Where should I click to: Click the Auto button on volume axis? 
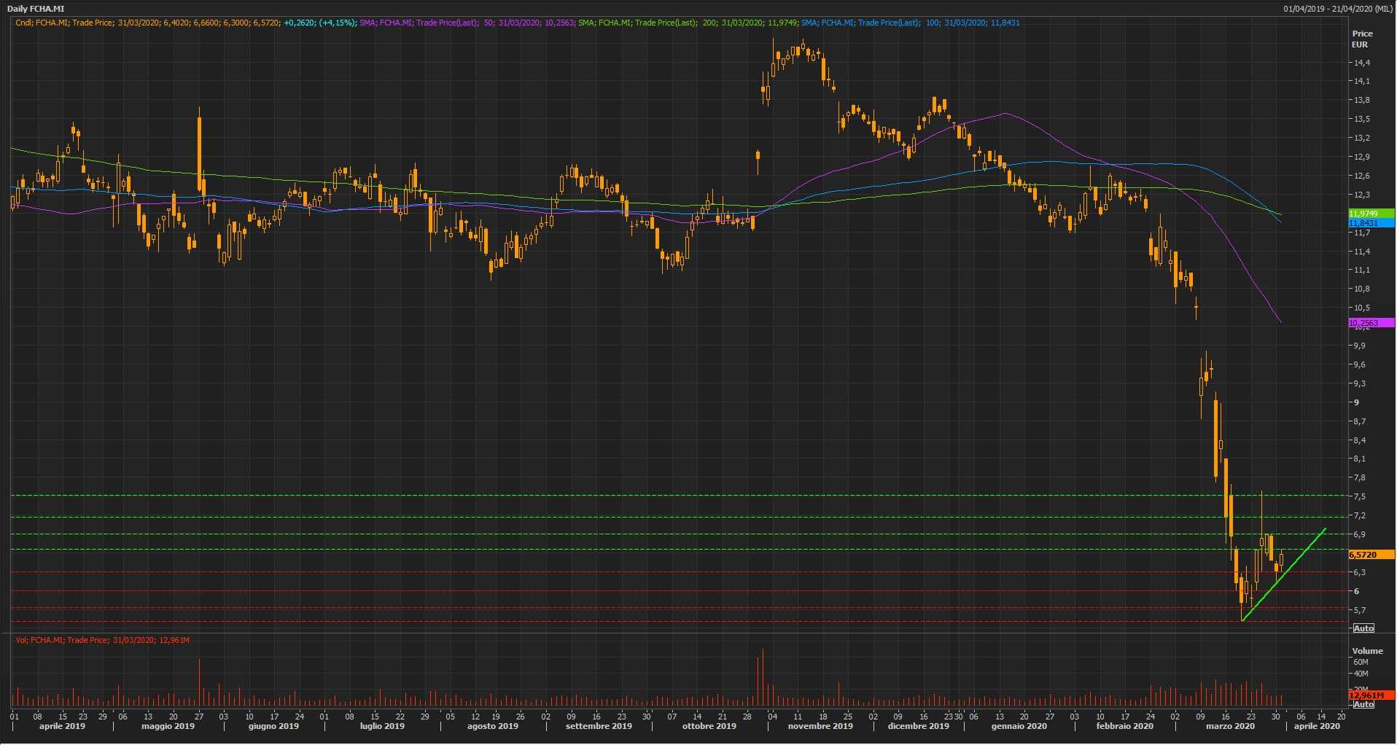click(1363, 704)
